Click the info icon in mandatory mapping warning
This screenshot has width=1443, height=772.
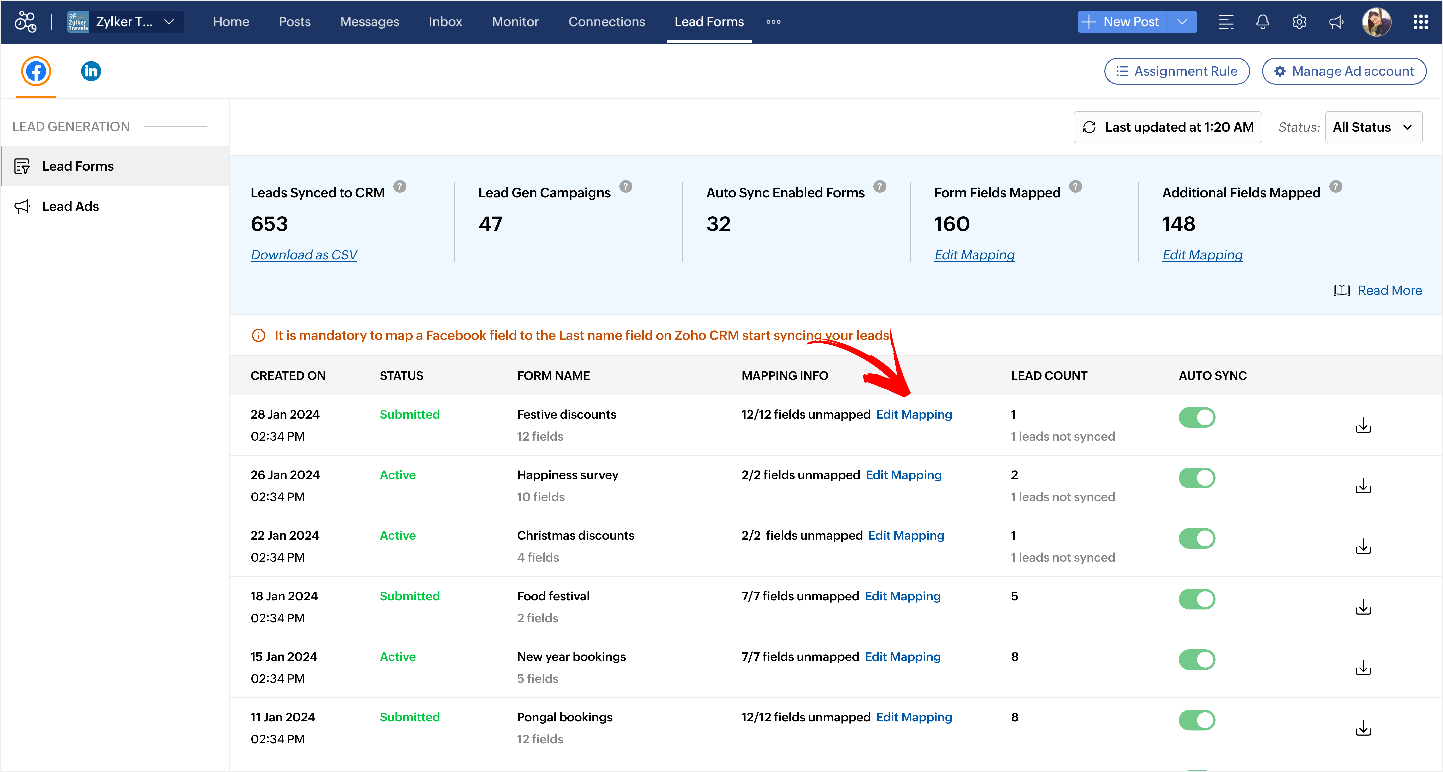[258, 335]
